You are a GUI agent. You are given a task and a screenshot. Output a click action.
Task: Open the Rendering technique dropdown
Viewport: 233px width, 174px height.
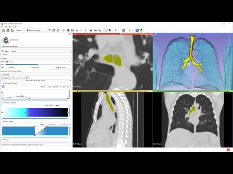pos(39,71)
